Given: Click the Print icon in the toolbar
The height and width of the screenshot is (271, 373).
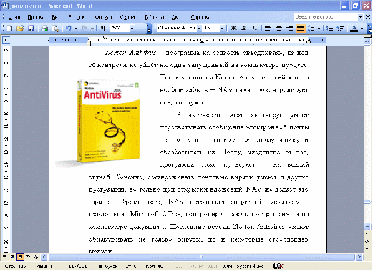Looking at the screenshot, I should click(44, 29).
